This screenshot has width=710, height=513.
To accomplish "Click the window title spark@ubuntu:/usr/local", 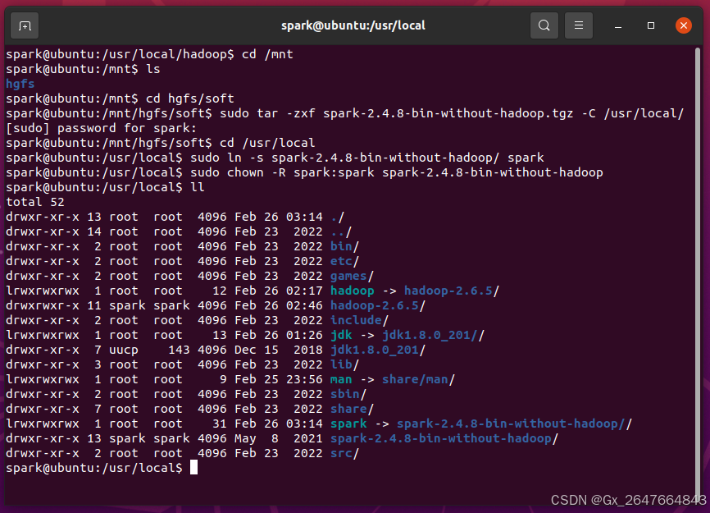I will [x=353, y=25].
